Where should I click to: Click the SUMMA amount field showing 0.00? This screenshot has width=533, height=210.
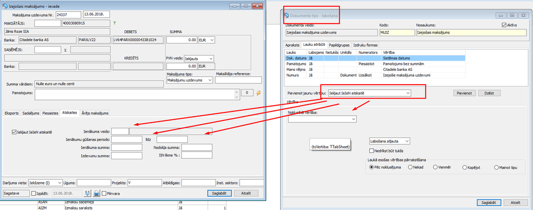[x=182, y=40]
